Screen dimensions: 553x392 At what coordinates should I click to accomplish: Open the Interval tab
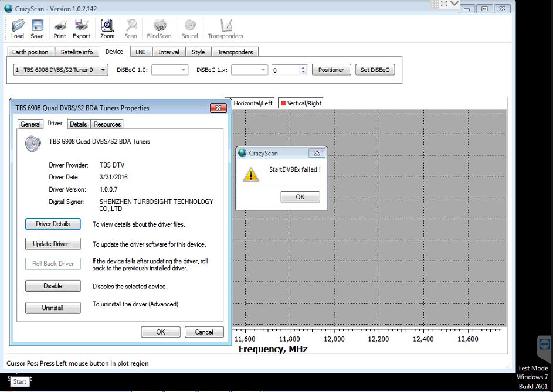click(x=168, y=52)
